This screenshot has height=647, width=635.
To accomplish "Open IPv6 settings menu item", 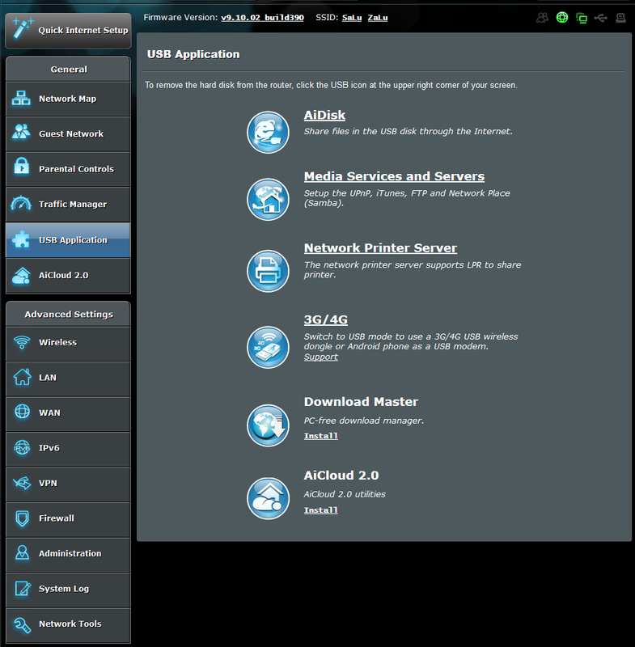I will [x=68, y=450].
